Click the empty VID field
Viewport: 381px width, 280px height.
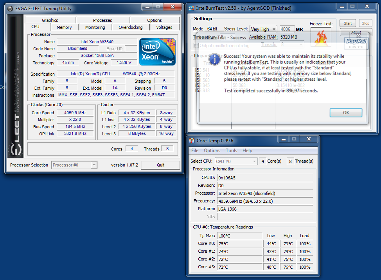tap(265, 216)
